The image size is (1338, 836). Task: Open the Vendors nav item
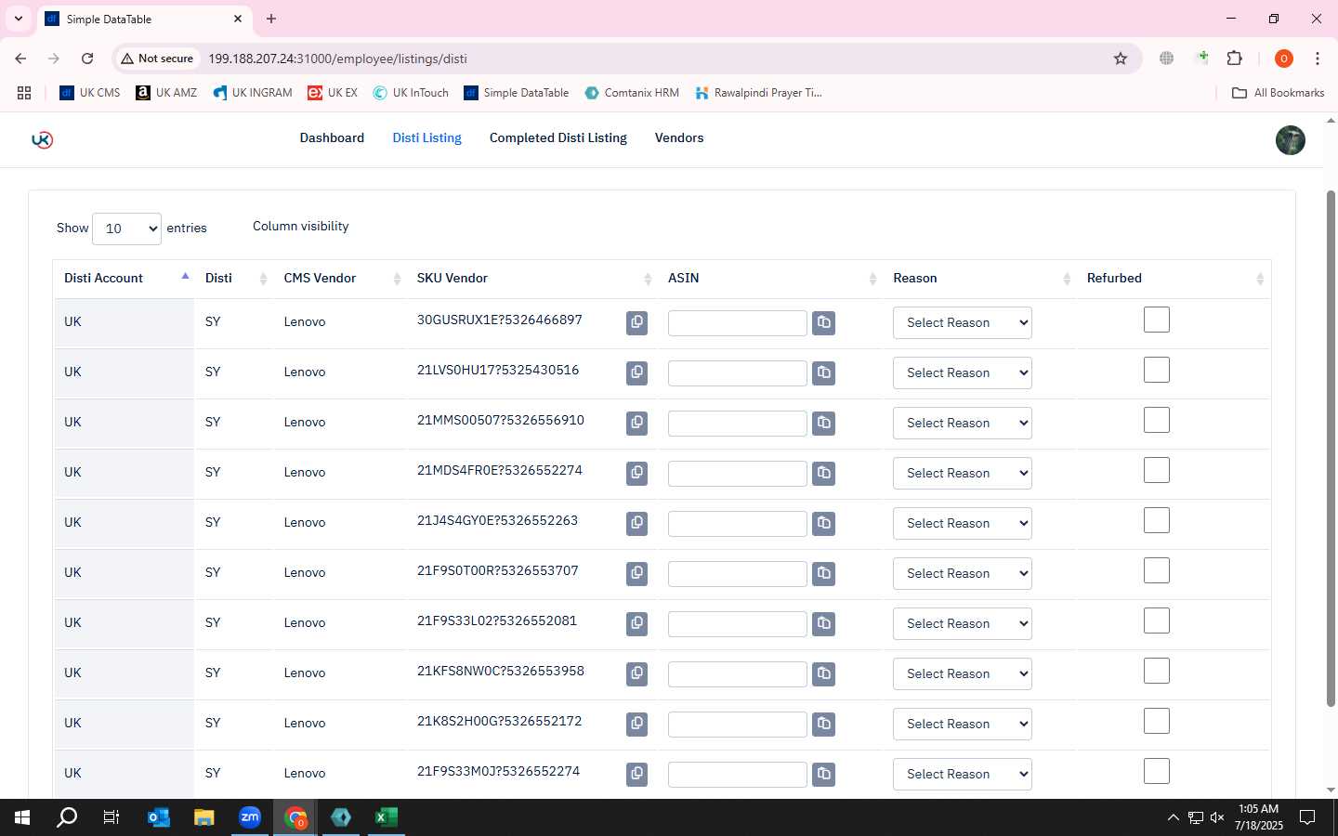click(x=679, y=137)
